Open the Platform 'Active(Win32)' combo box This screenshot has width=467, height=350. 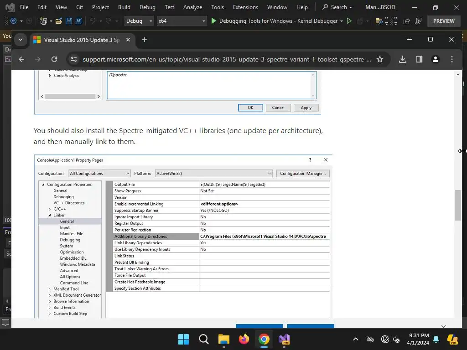[x=214, y=173]
